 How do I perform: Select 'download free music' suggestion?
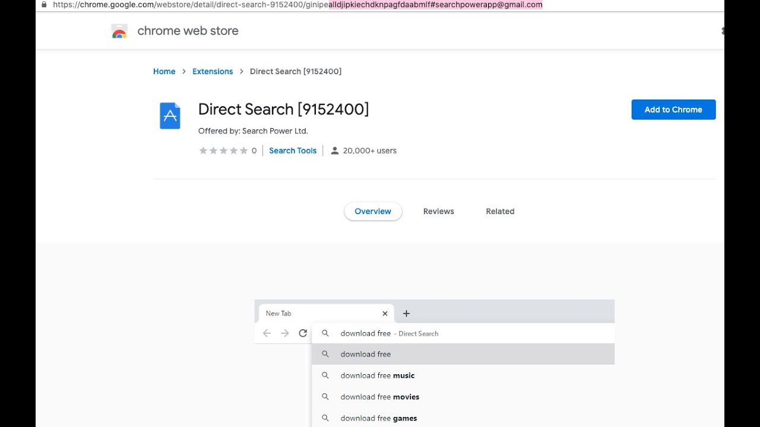(x=463, y=375)
